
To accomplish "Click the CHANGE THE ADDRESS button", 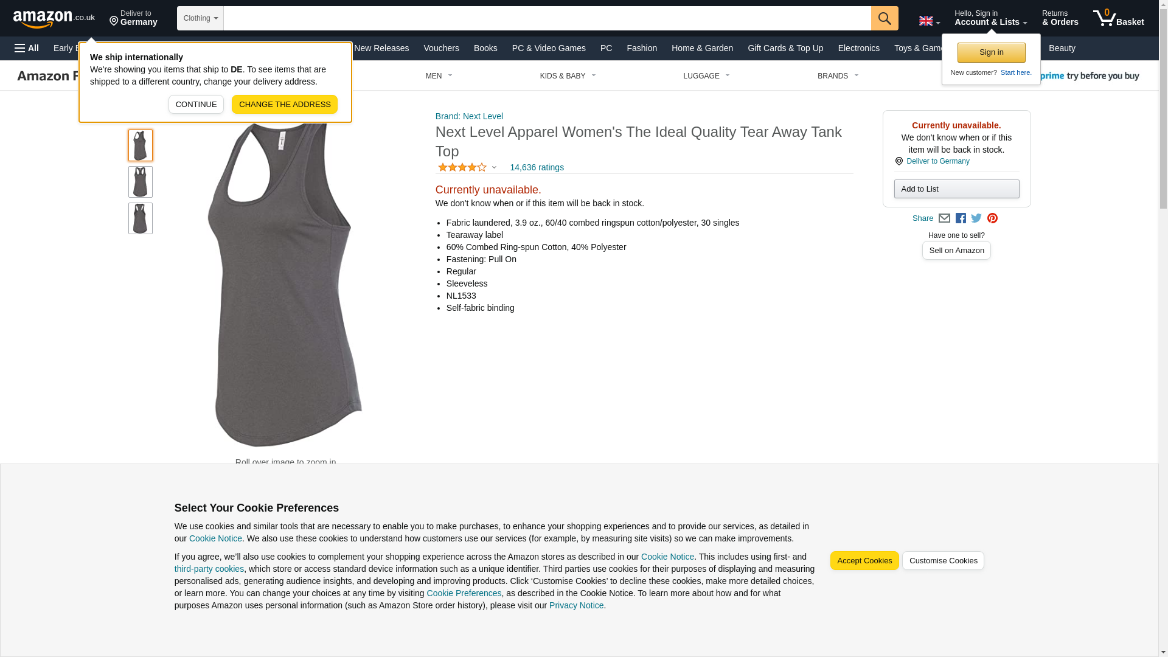I will (285, 105).
